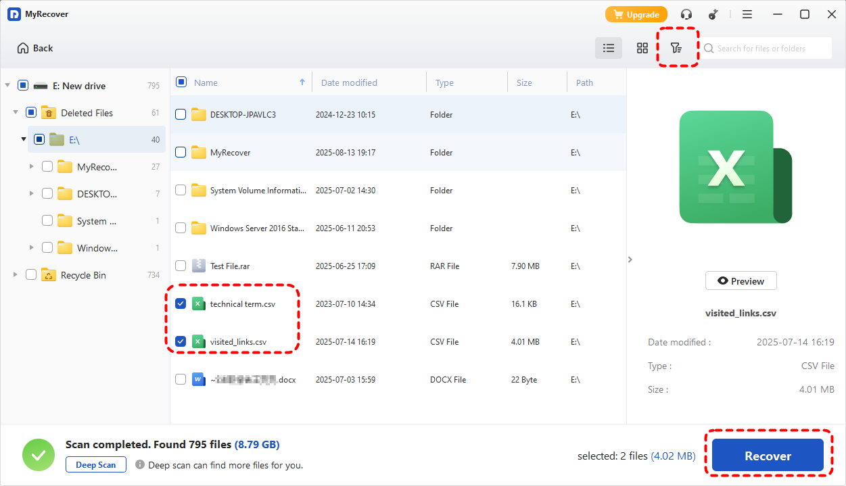The width and height of the screenshot is (846, 486).
Task: Click the Windows Server 2016 folder icon
Action: pyautogui.click(x=198, y=228)
